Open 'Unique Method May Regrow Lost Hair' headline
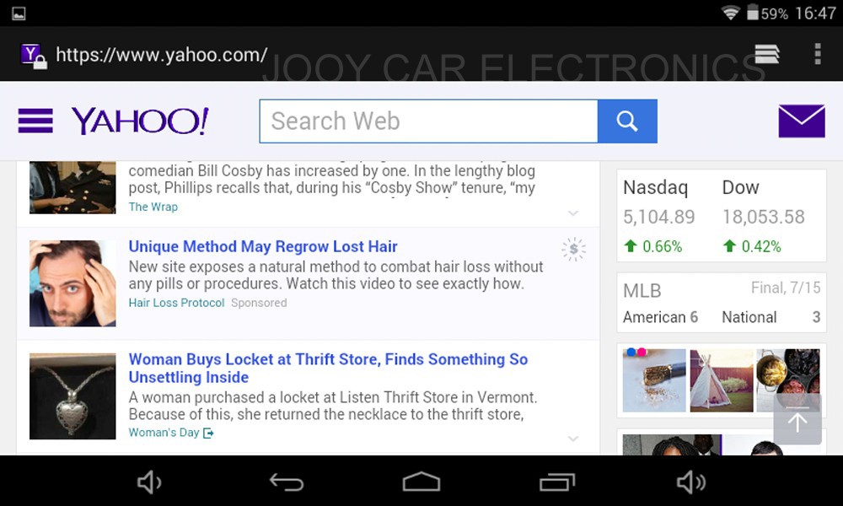Image resolution: width=843 pixels, height=506 pixels. 263,246
